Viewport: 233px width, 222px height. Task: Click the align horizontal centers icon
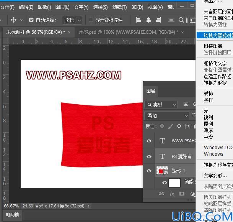click(148, 20)
